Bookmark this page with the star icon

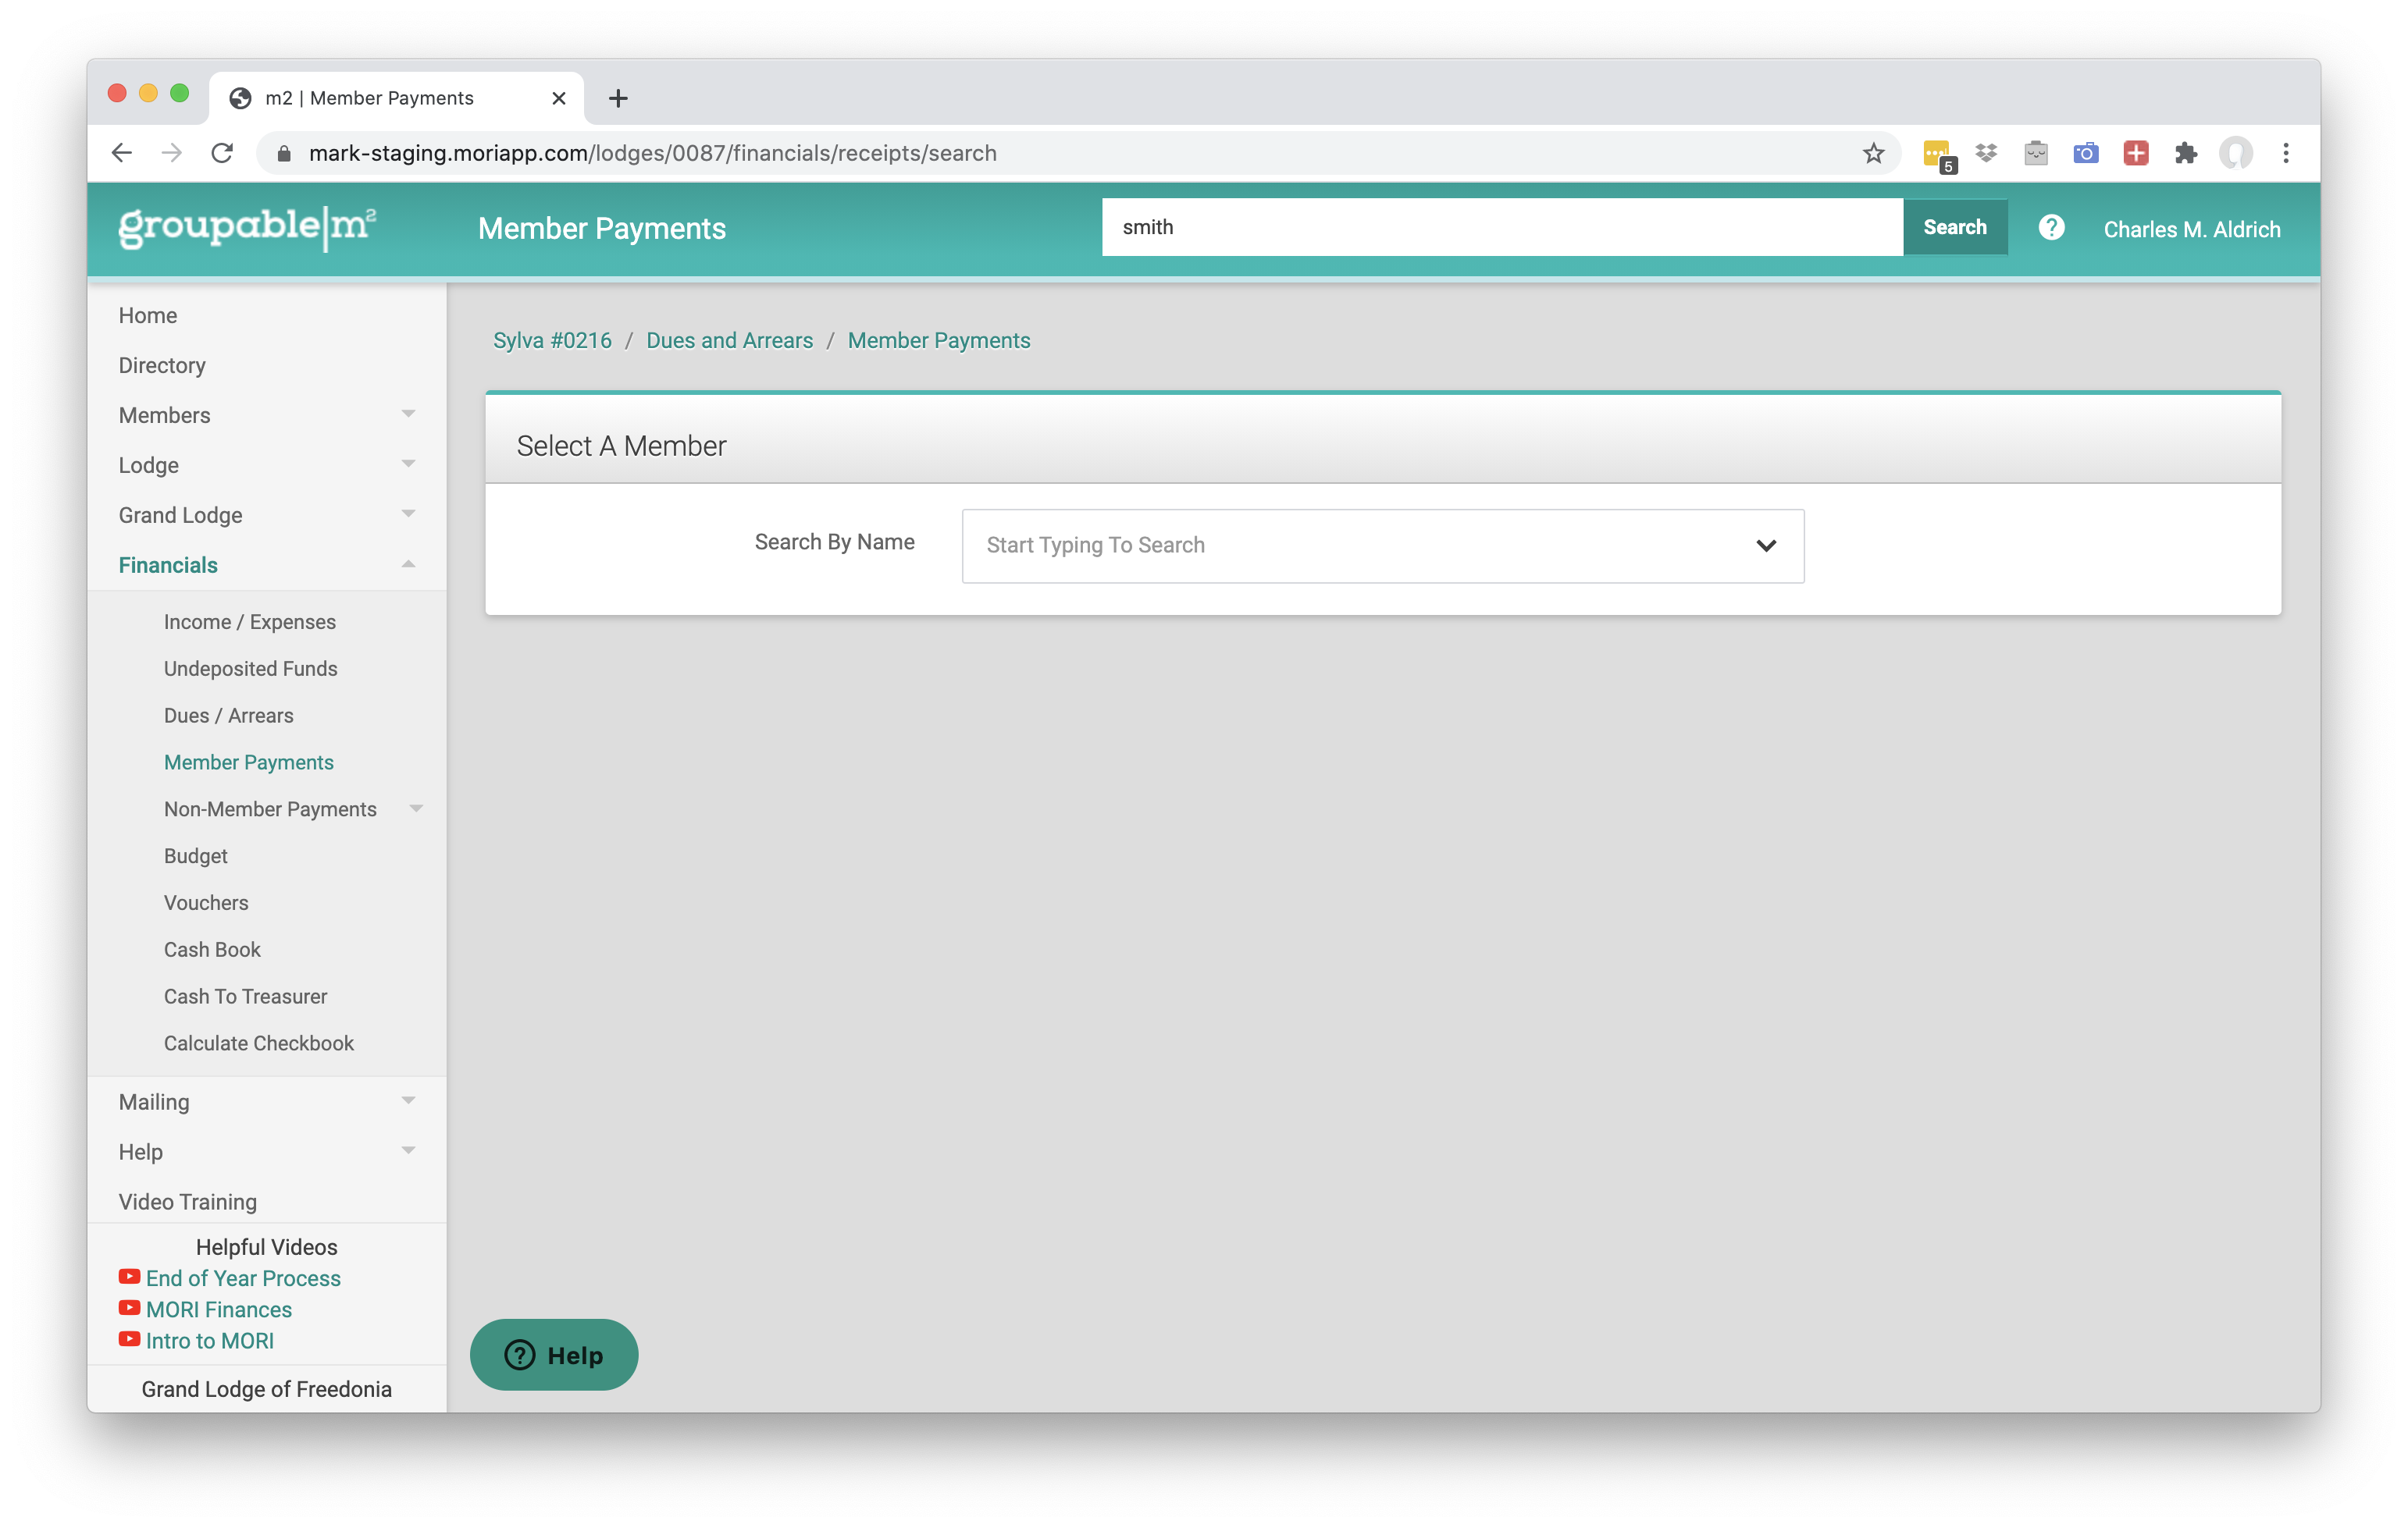[1873, 153]
